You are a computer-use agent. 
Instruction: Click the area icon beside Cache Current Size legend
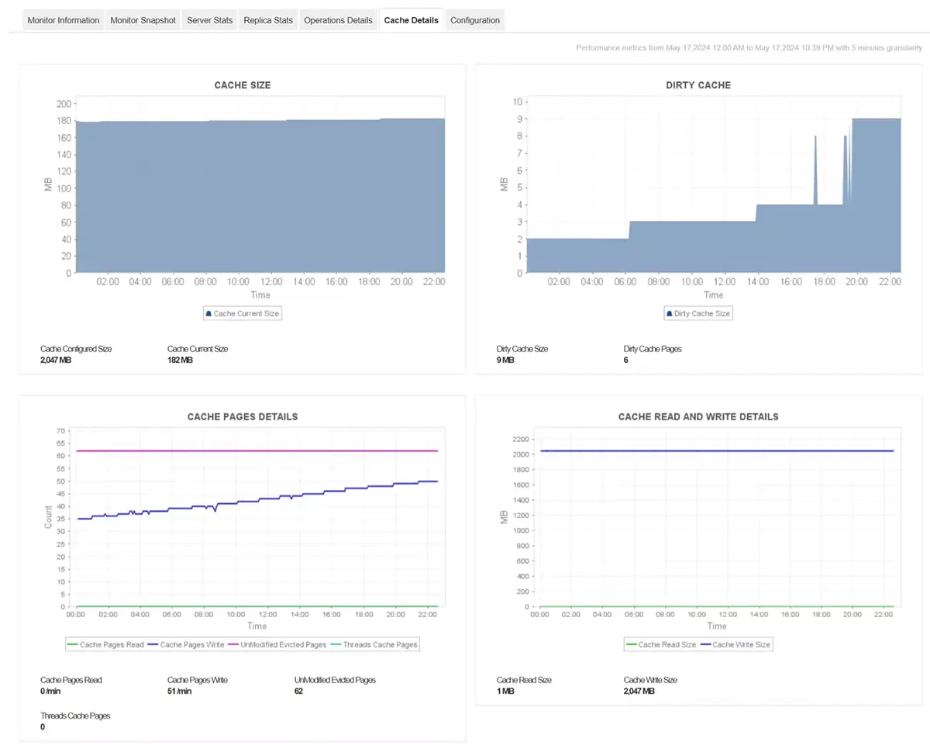(x=208, y=313)
